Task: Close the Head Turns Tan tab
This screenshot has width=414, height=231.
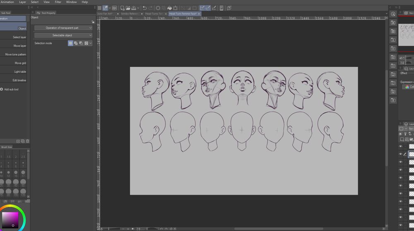Action: (x=166, y=14)
